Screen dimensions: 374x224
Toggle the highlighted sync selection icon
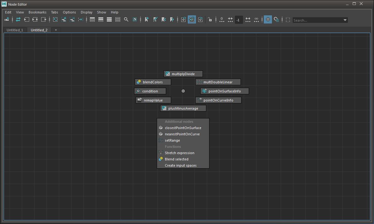[192, 19]
